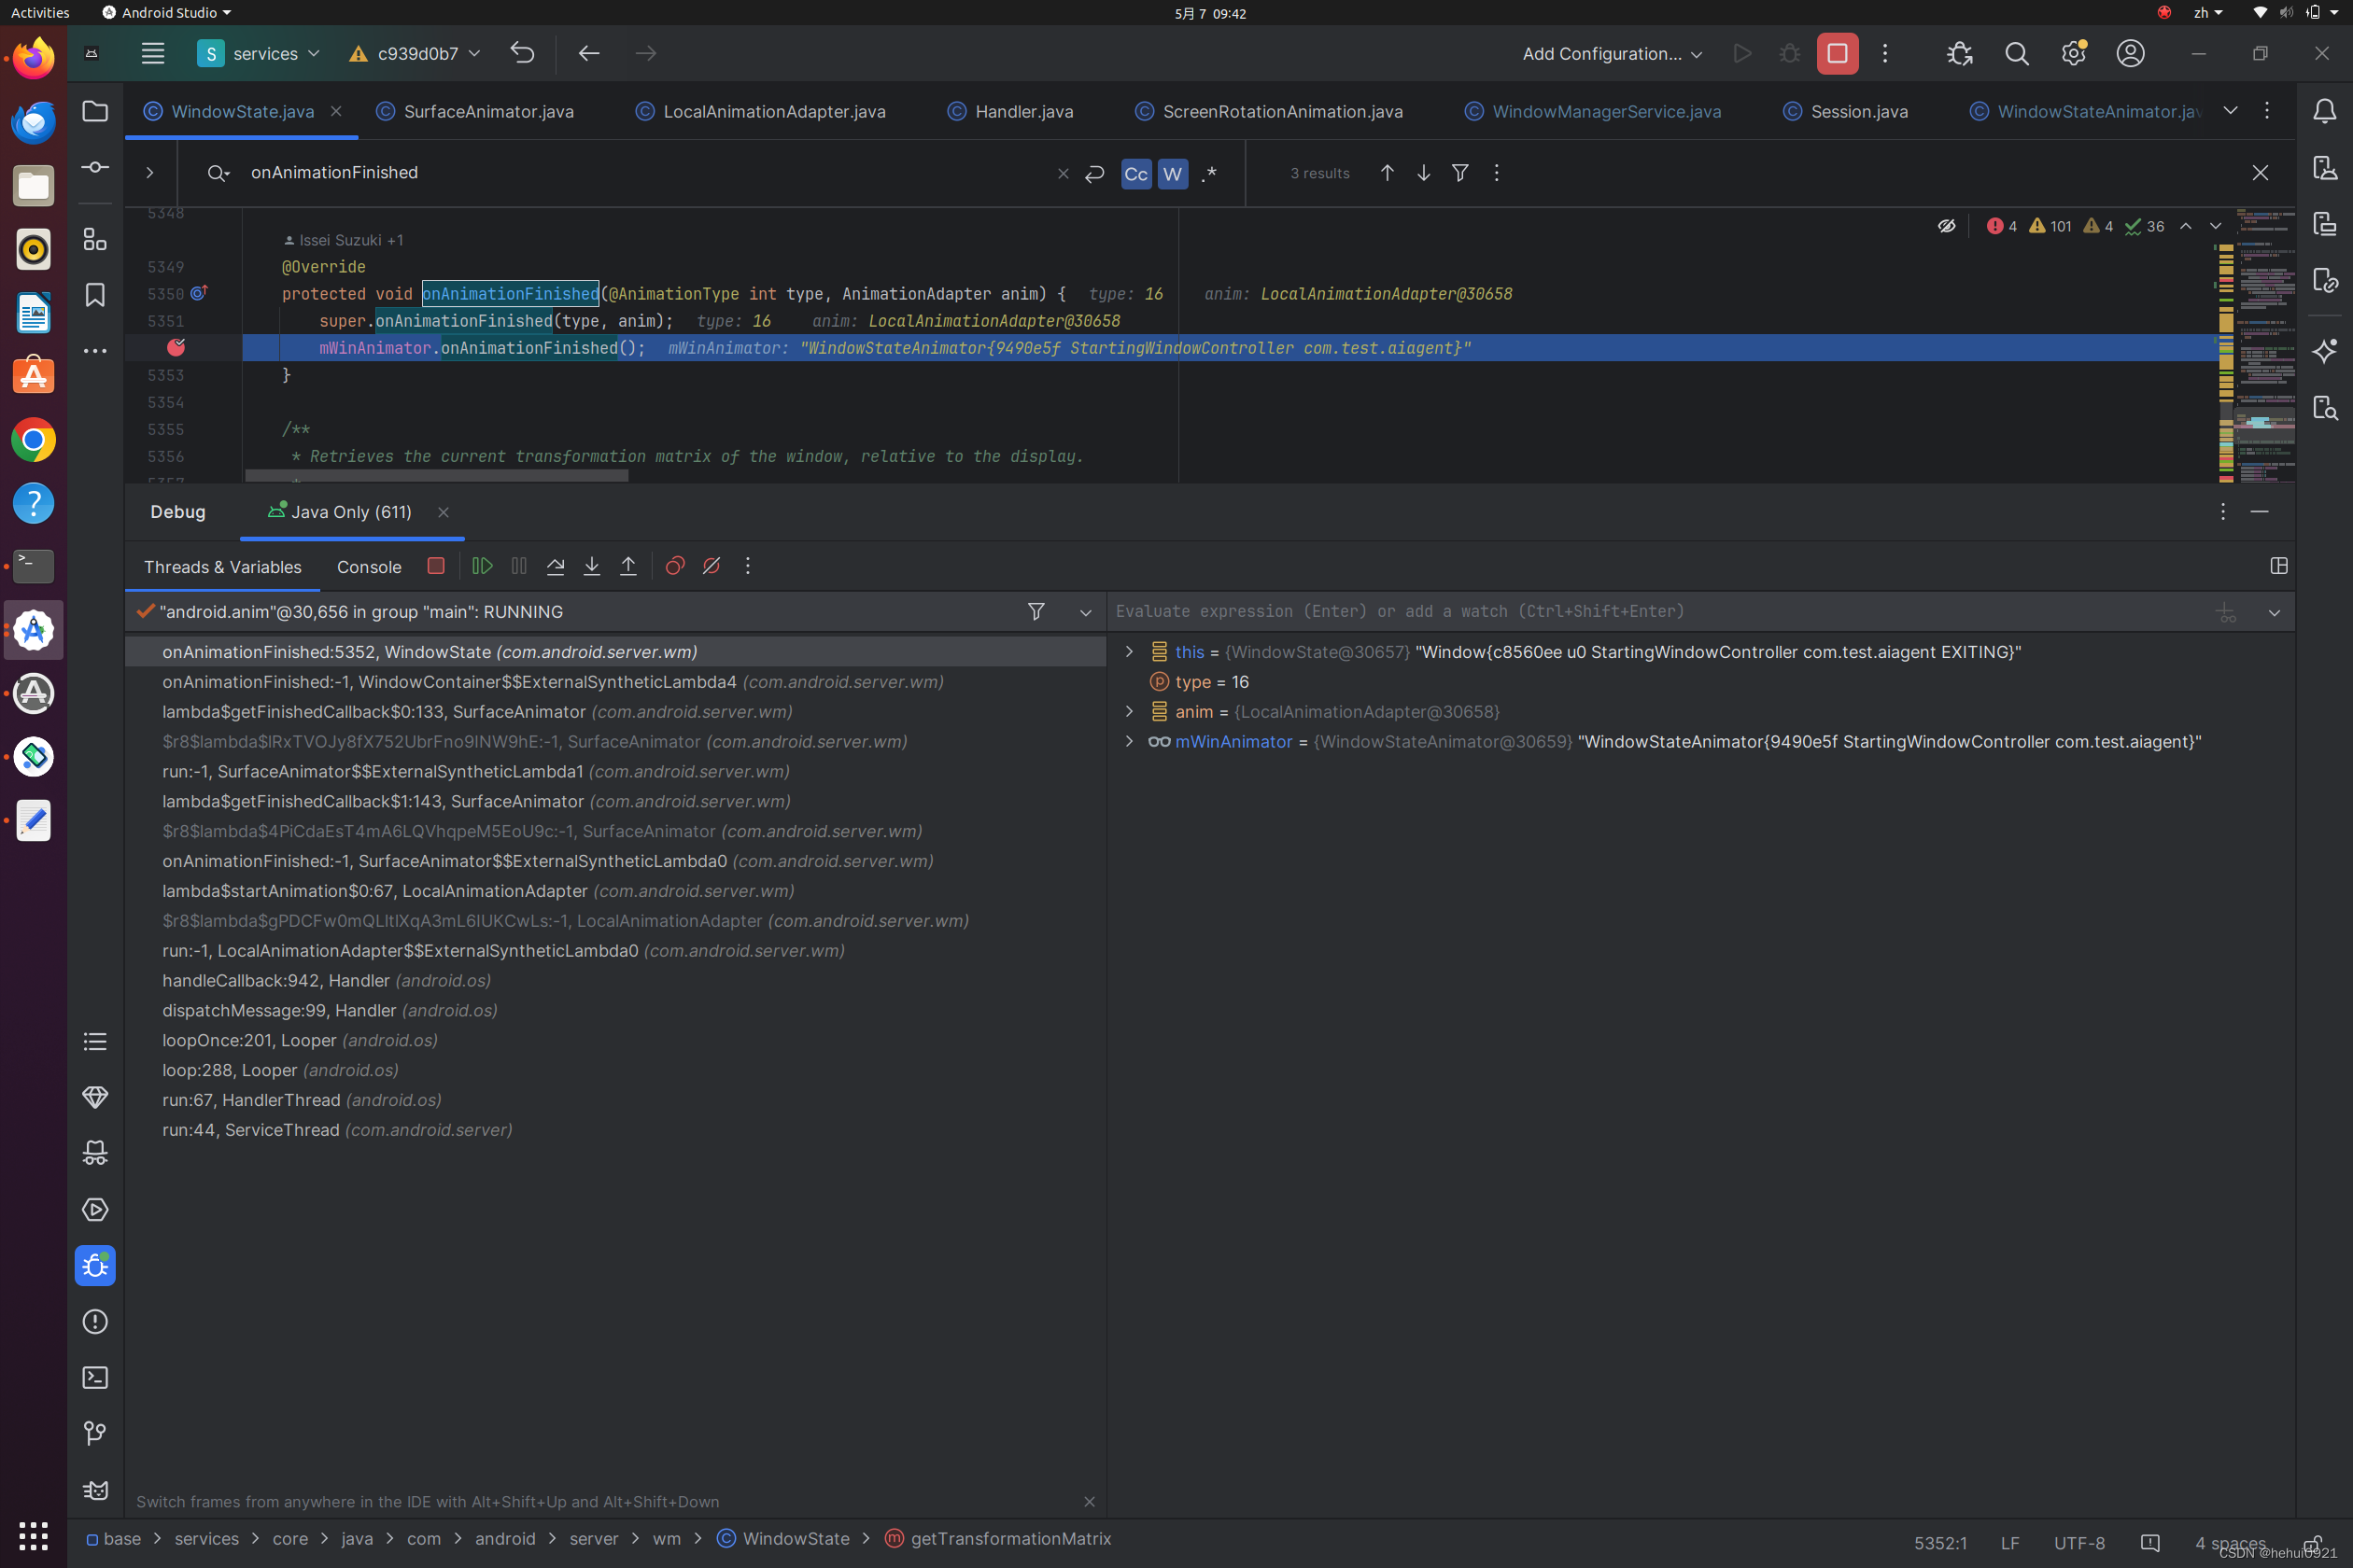Click the Step Into debug icon
Viewport: 2353px width, 1568px height.
point(592,566)
